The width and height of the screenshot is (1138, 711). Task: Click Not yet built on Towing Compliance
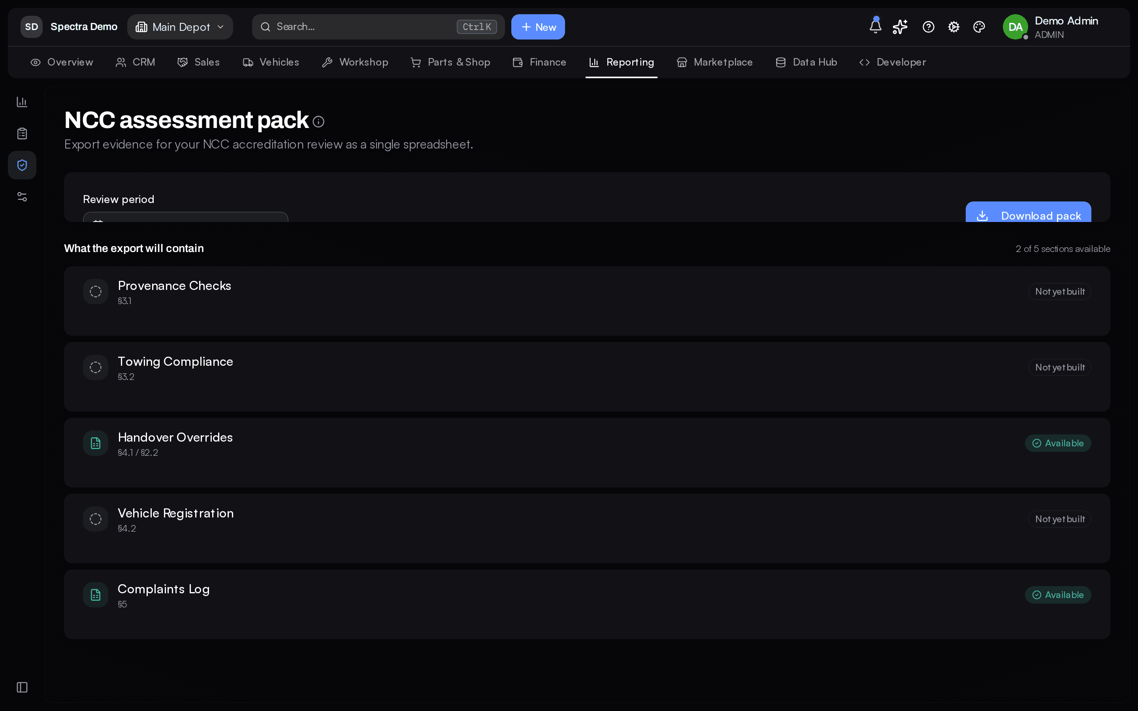coord(1059,367)
